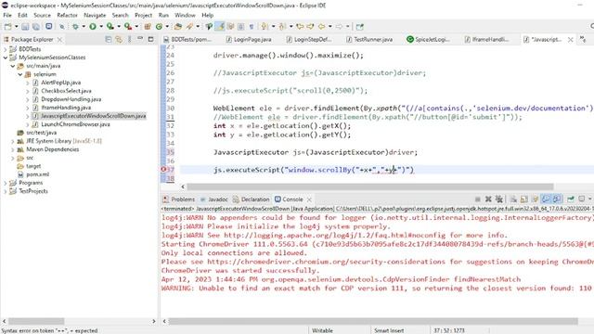Toggle Show Console on Standard Error change
The width and height of the screenshot is (594, 334).
tap(557, 199)
